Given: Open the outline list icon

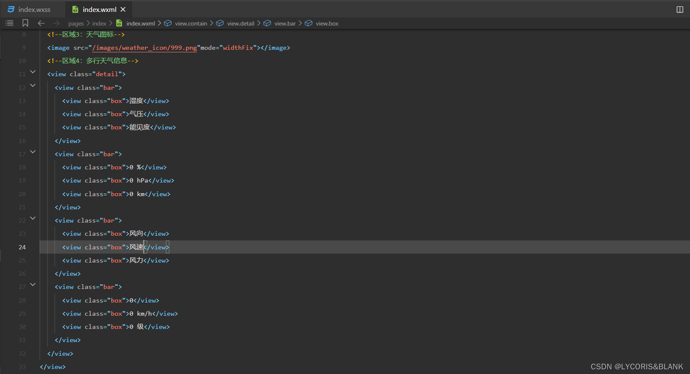Looking at the screenshot, I should 9,23.
